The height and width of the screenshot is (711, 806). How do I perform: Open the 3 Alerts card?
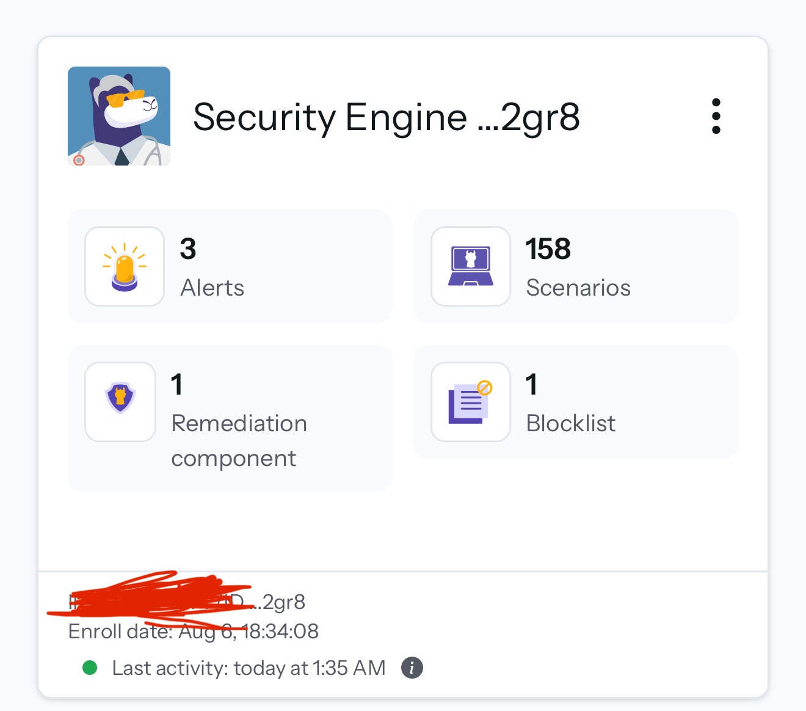[x=230, y=266]
